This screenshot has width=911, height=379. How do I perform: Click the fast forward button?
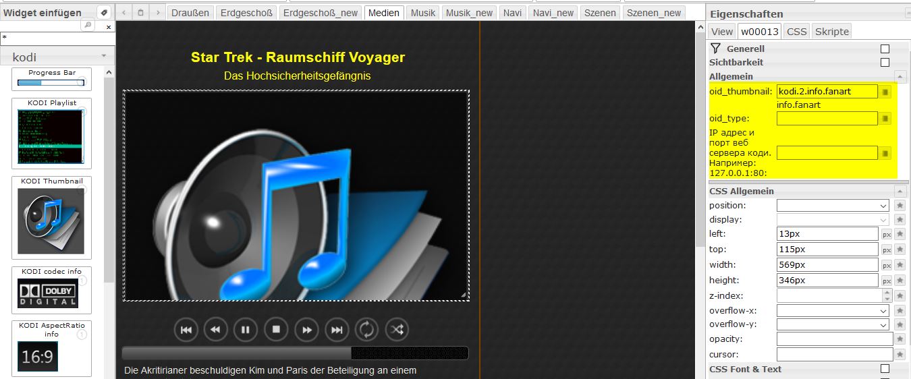click(x=306, y=330)
